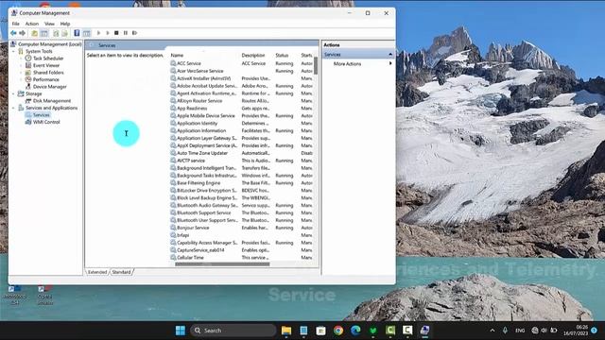Open Device Manager in the tree
The width and height of the screenshot is (605, 340).
(x=49, y=87)
